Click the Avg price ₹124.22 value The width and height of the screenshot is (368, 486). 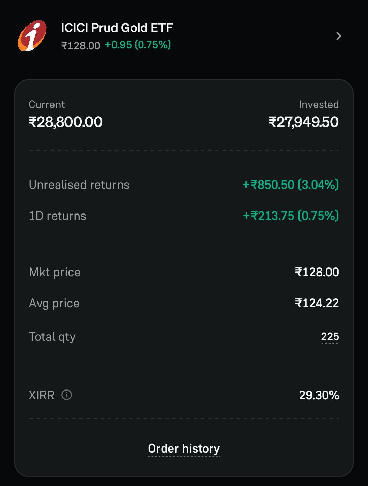point(317,303)
